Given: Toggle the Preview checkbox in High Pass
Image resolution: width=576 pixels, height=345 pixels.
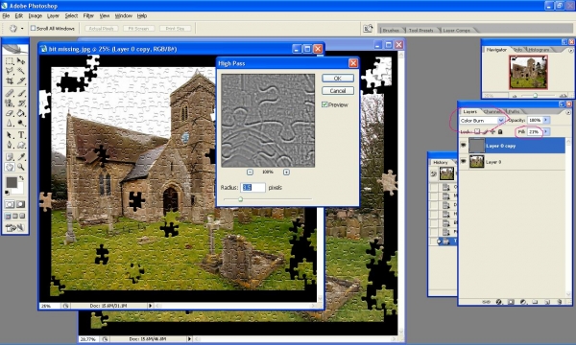Looking at the screenshot, I should tap(324, 104).
